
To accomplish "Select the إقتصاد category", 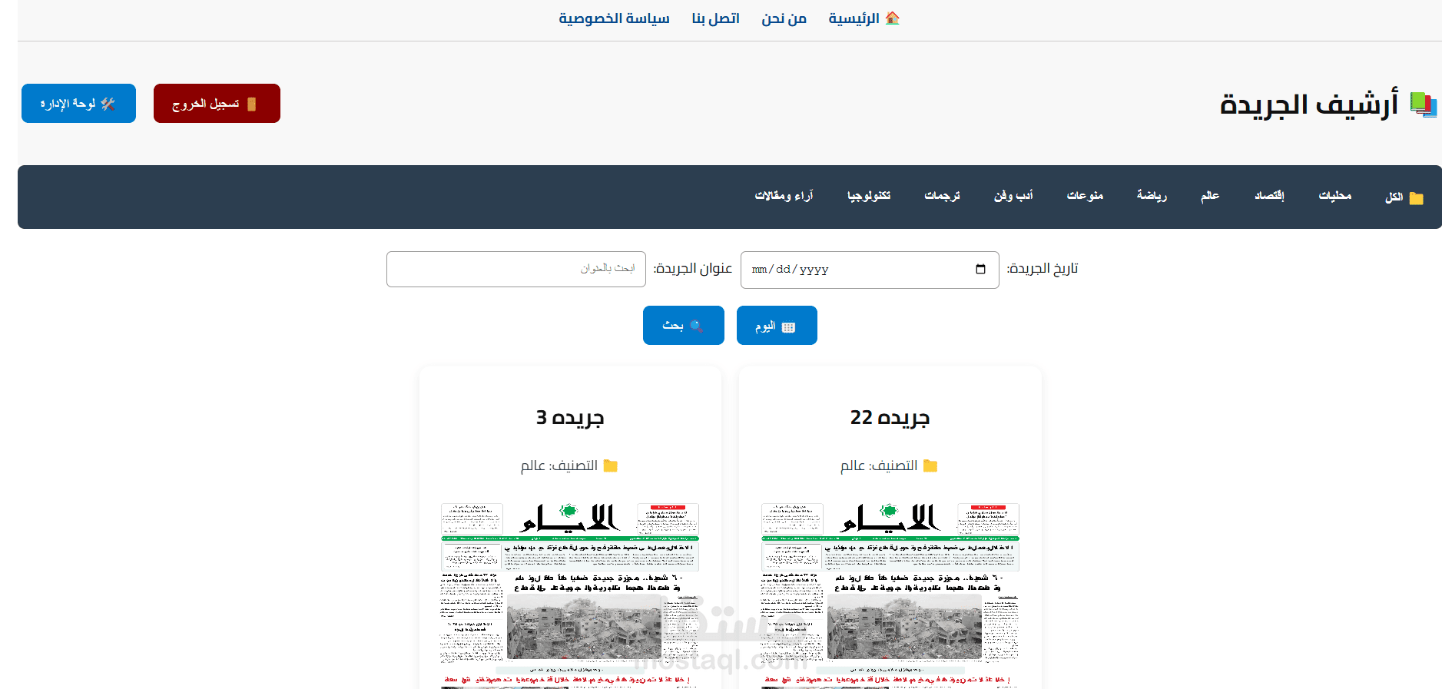I will 1269,196.
